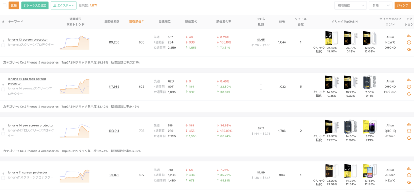Sort by the 現在順位 column header
This screenshot has height=192, width=414.
[x=137, y=21]
